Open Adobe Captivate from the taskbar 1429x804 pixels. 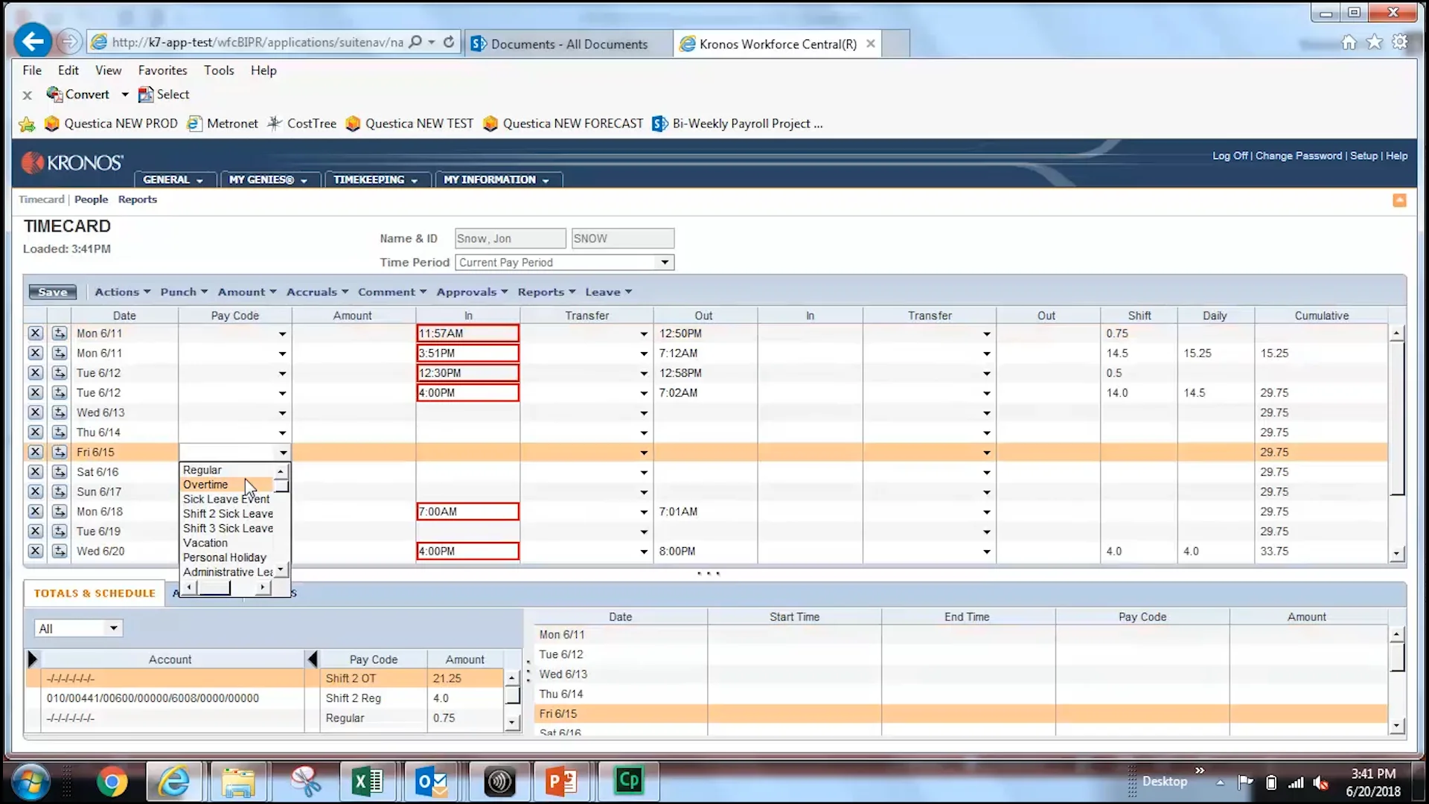point(629,781)
